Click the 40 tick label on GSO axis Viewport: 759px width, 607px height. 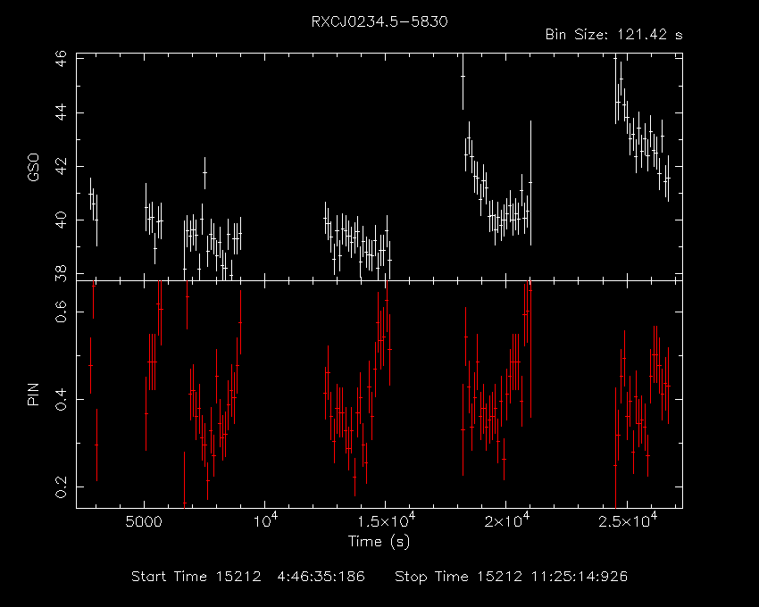(x=62, y=220)
